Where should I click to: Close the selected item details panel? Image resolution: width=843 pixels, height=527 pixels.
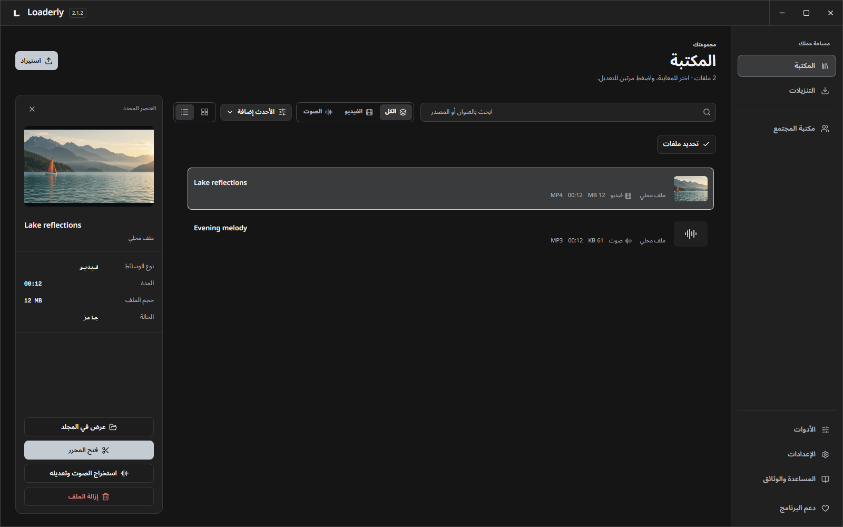pyautogui.click(x=32, y=109)
